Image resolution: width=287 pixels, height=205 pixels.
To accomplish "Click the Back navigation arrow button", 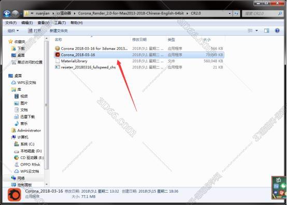I will (x=7, y=13).
